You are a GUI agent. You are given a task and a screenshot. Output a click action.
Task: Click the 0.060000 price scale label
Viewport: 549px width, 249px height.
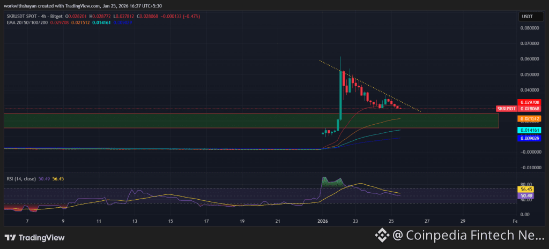click(529, 59)
